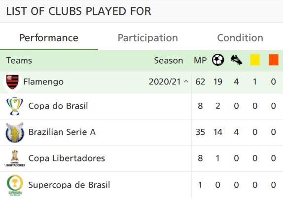283x198 pixels.
Task: Click the yellow card column icon
Action: tap(255, 60)
